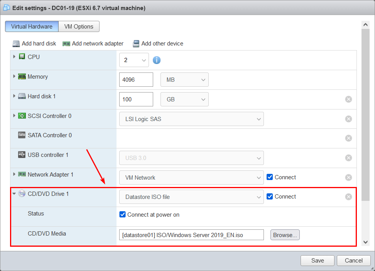Click the CD/DVD Media ISO path field
Viewport: 375px width, 271px height.
coord(191,235)
